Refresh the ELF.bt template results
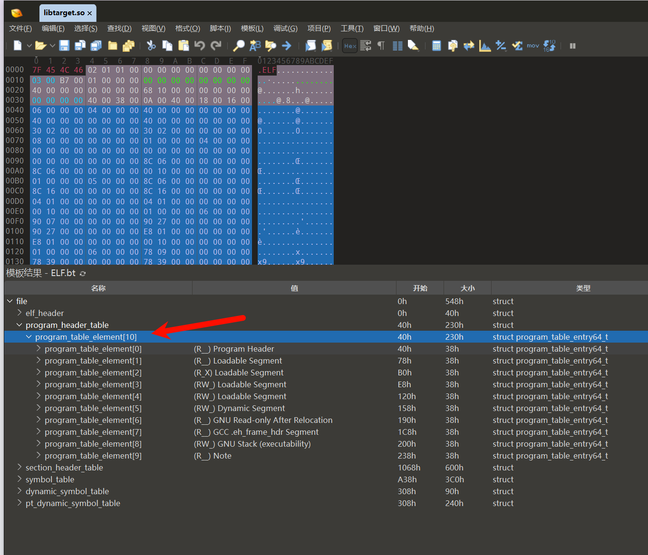This screenshot has height=555, width=648. (83, 273)
